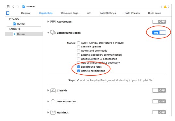Check External accessory communication mode

pos(79,55)
